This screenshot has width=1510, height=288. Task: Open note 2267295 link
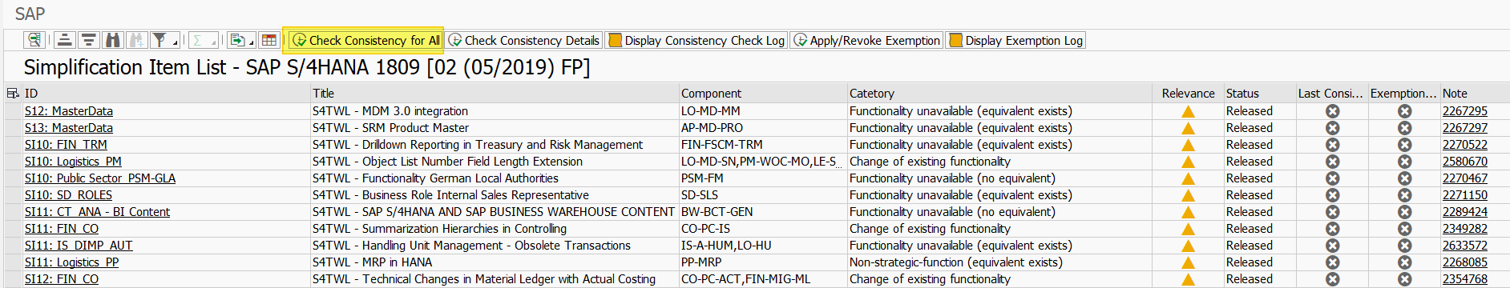pos(1464,111)
